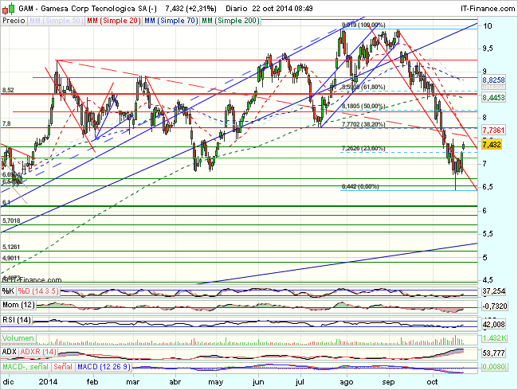Click the 5,1261 support level label

tap(11, 247)
